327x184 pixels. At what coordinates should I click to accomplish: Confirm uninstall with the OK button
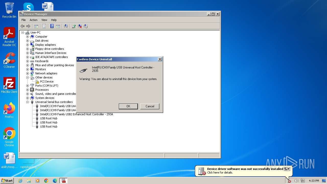coord(128,106)
